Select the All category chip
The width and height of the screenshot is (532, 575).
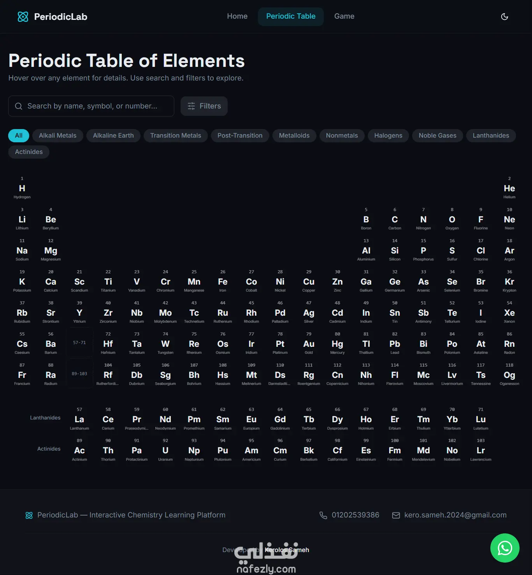point(19,135)
